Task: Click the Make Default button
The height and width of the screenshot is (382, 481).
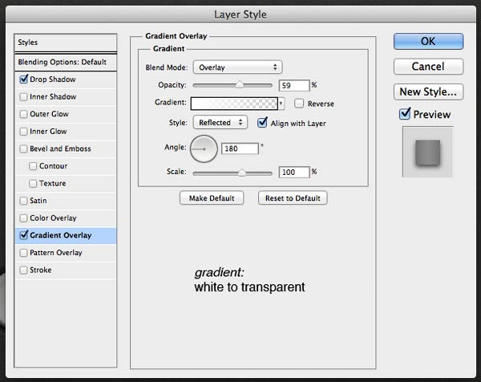Action: point(212,198)
